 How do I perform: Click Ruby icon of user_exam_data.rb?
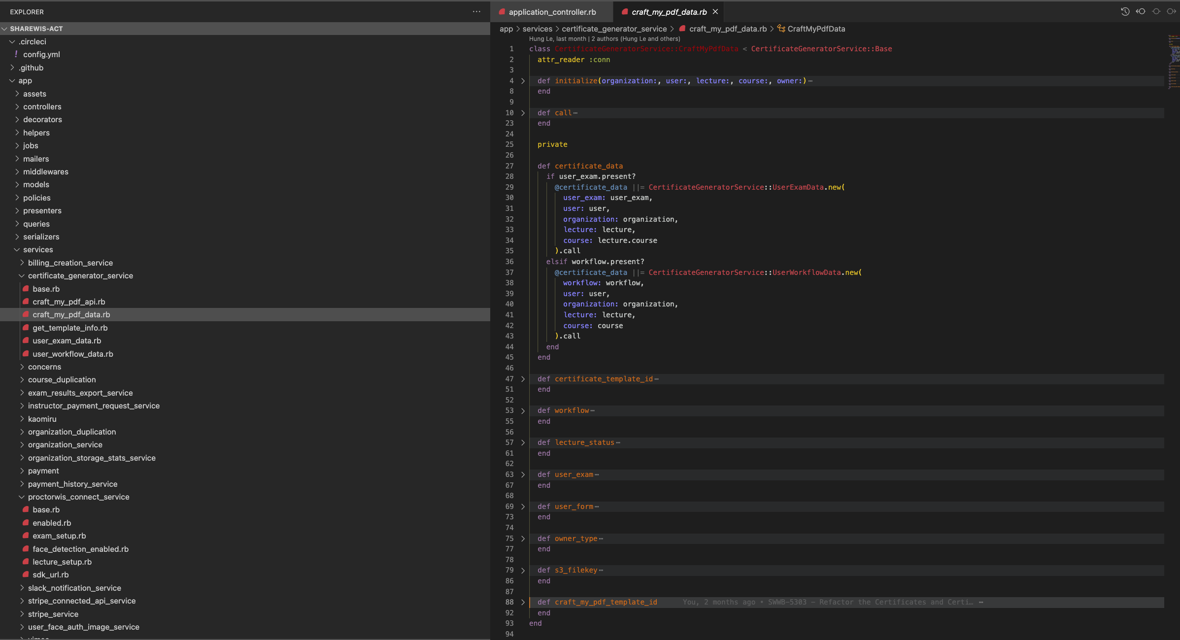(26, 340)
